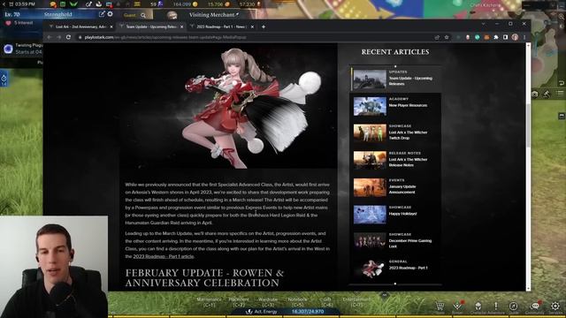Open the Chrome tab search chevron

point(483,24)
